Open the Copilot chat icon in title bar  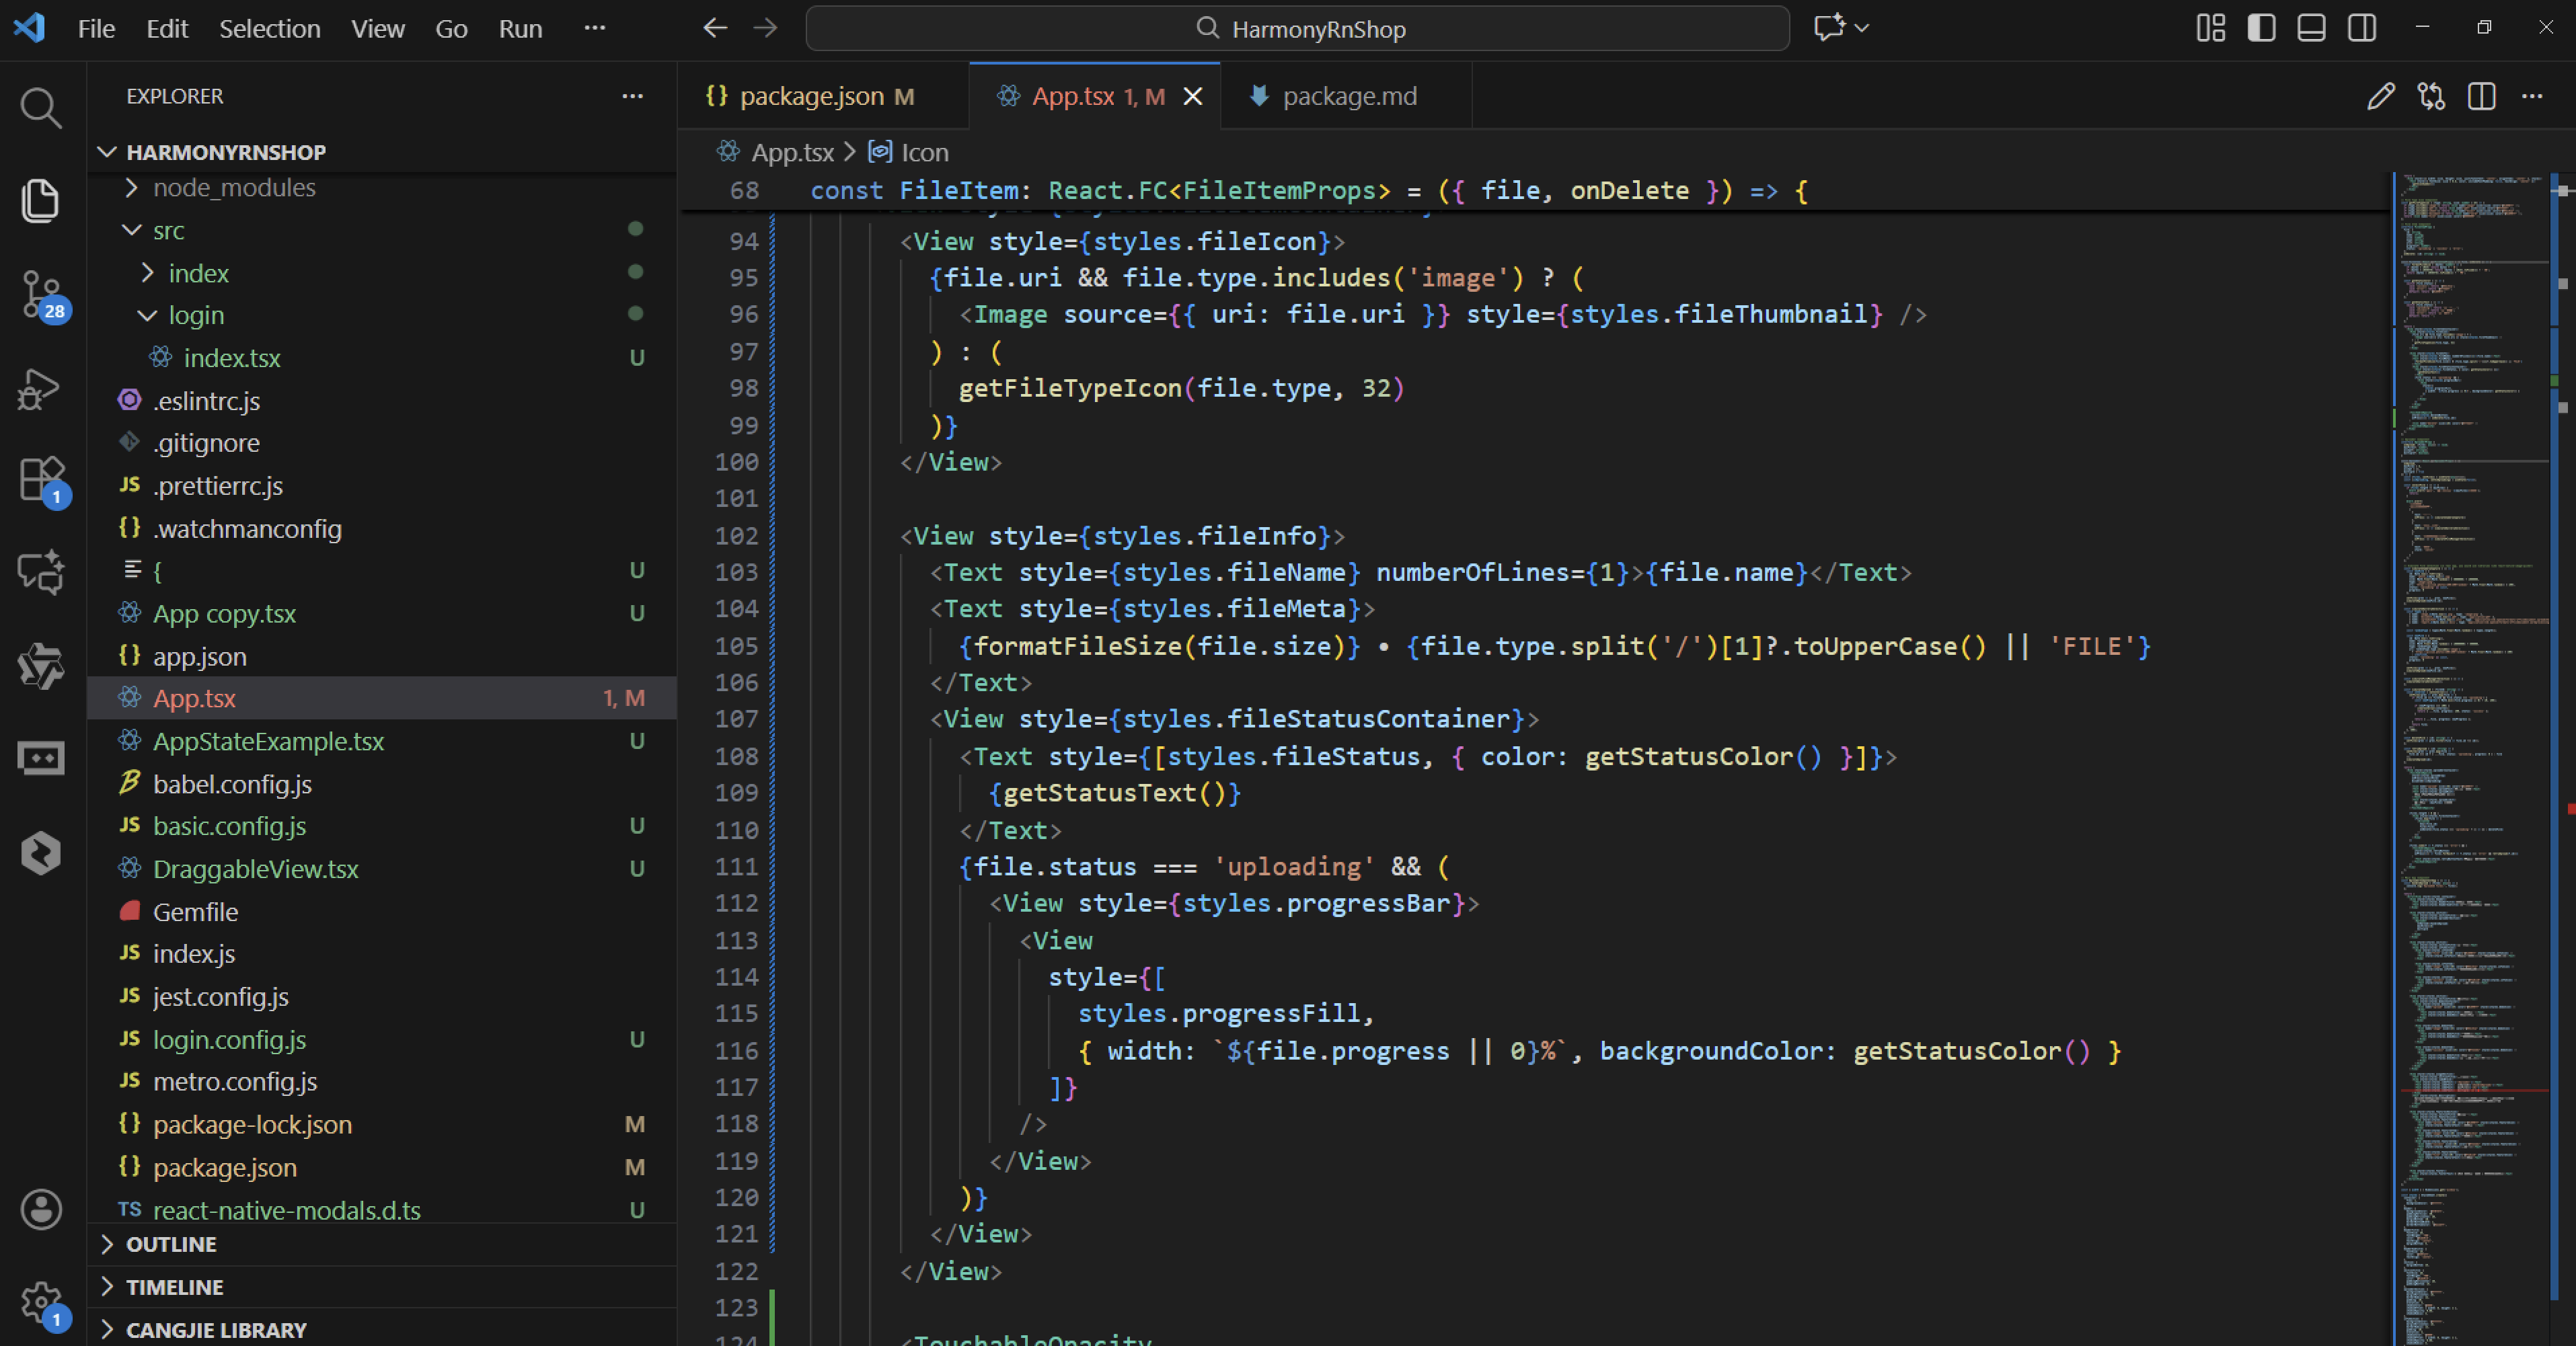(x=1829, y=28)
